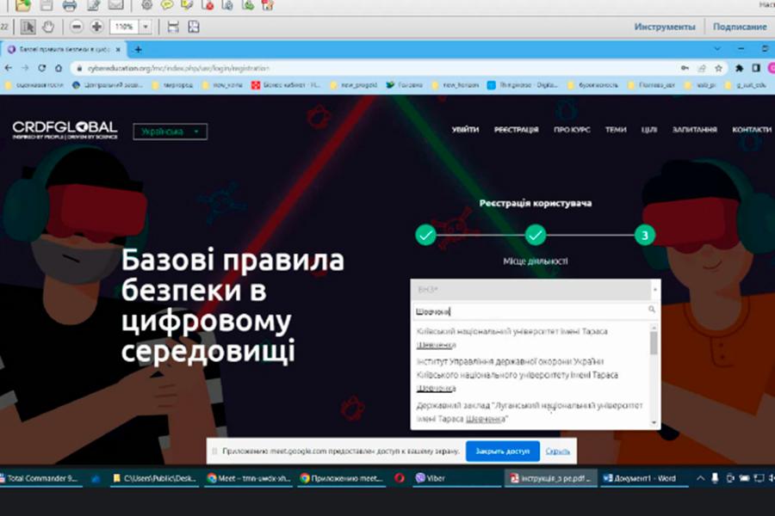Image resolution: width=775 pixels, height=516 pixels.
Task: Expand the Українська language selector
Action: tap(170, 132)
